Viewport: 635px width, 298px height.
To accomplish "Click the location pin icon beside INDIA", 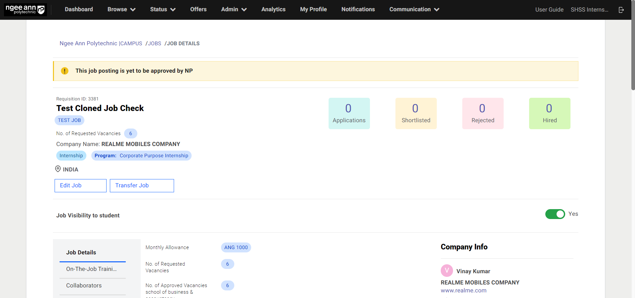I will click(58, 169).
